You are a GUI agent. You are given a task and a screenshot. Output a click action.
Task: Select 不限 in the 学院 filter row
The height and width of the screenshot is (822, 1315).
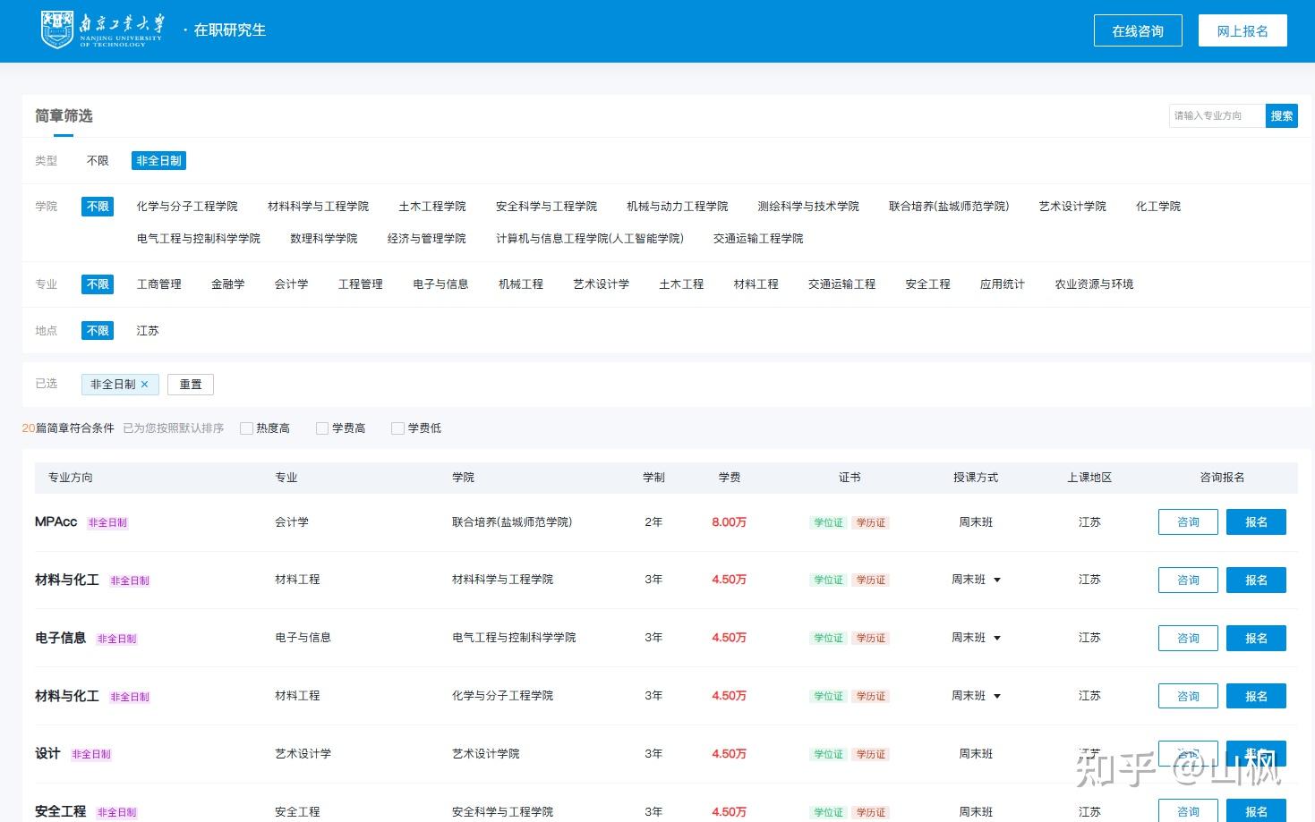pyautogui.click(x=98, y=207)
